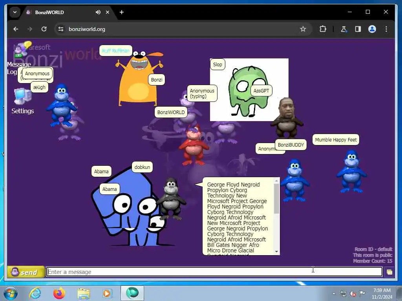Open the network tray icon
Image resolution: width=402 pixels, height=301 pixels.
343,294
